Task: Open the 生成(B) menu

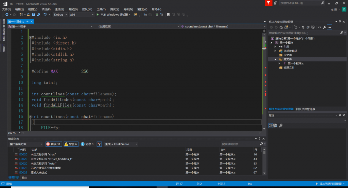Action: click(x=59, y=9)
